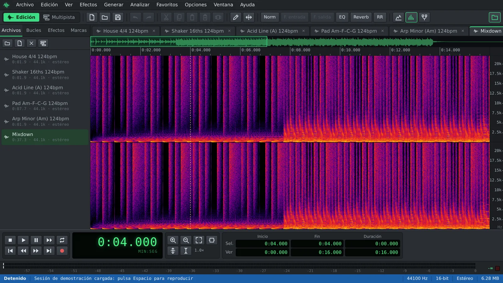Click the rewind button
503x283 pixels.
pos(23,251)
